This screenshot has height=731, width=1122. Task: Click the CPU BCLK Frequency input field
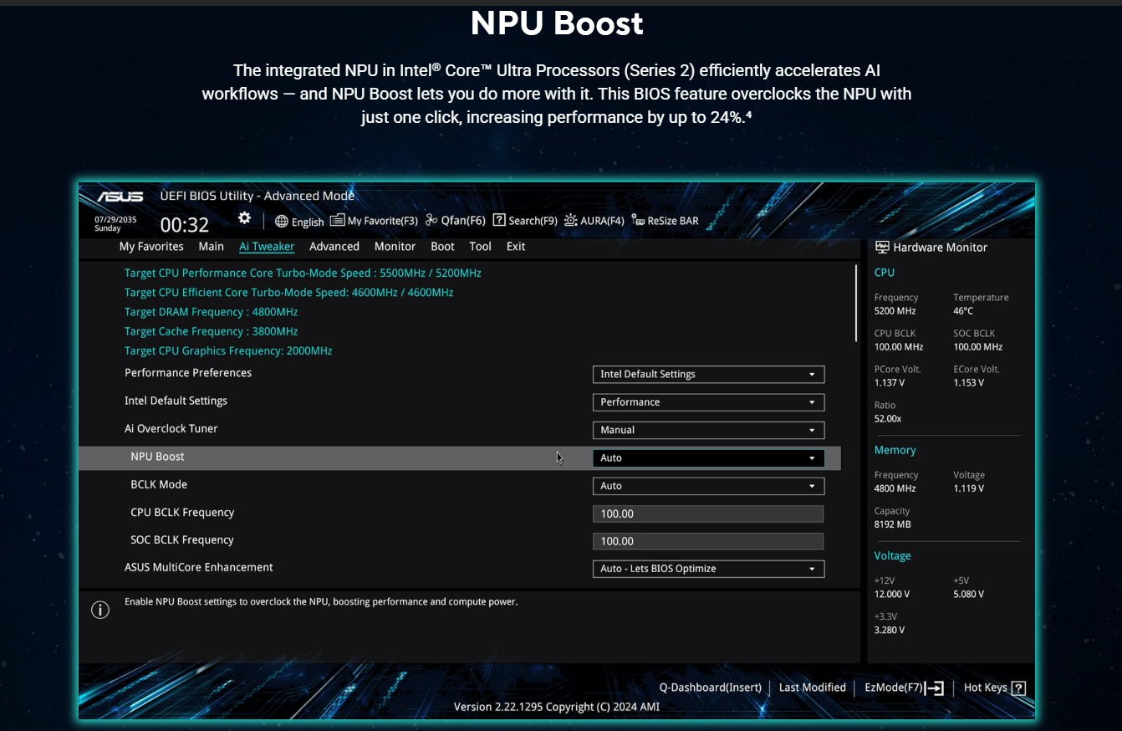pyautogui.click(x=708, y=514)
